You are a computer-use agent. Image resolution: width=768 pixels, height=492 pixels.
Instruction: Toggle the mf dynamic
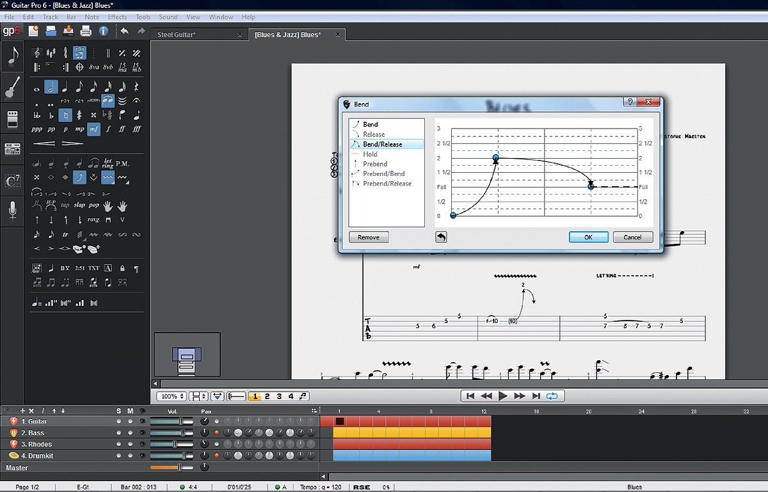[x=93, y=129]
